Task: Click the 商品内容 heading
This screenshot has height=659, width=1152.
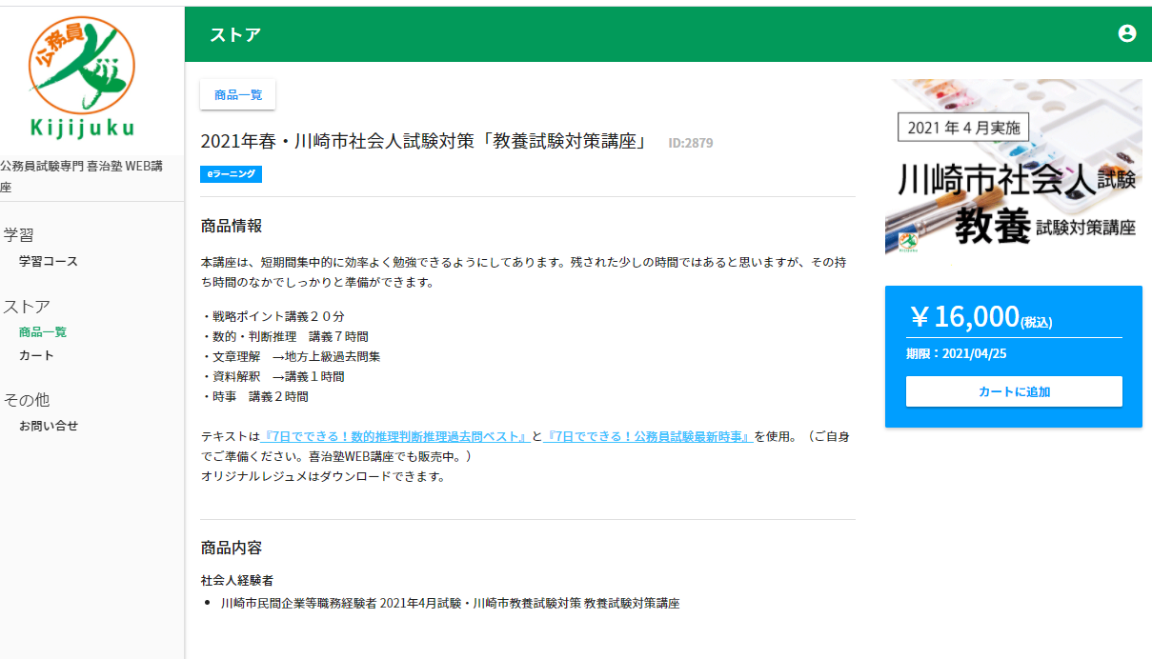Action: point(232,548)
